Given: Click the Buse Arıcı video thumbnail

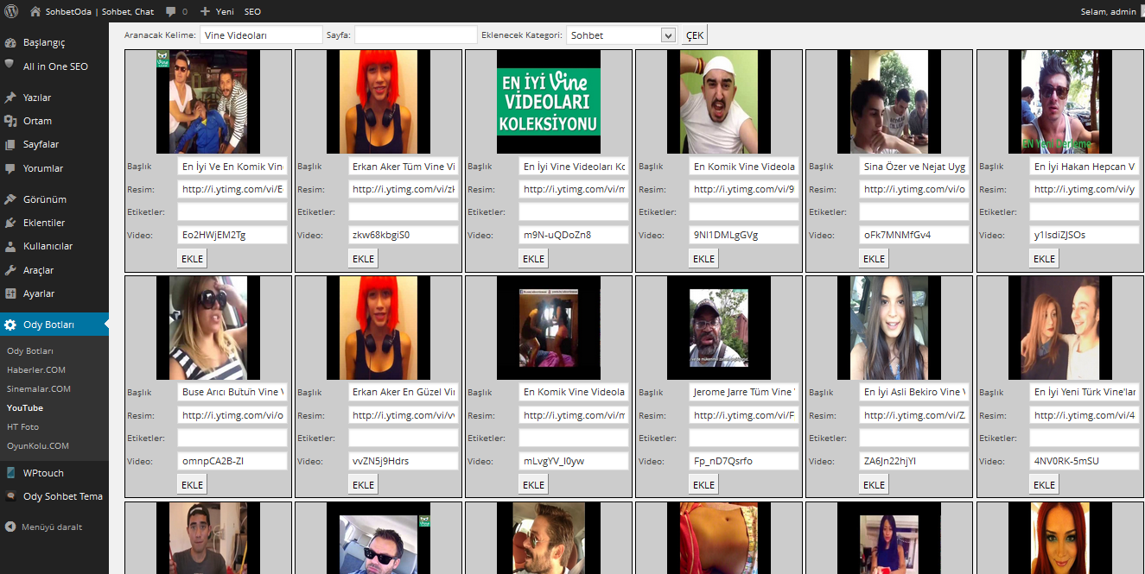Looking at the screenshot, I should click(208, 328).
